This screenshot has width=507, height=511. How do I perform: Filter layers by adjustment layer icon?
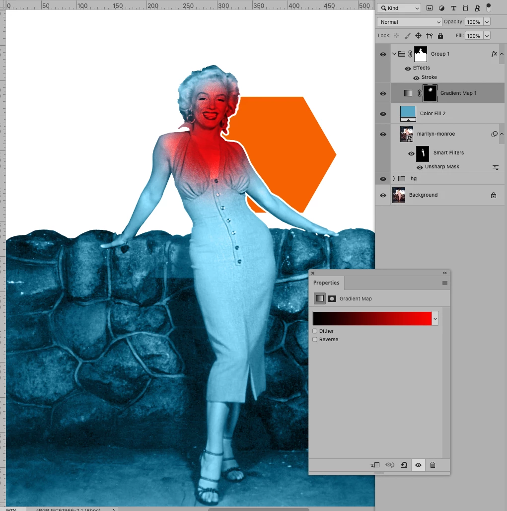(441, 8)
